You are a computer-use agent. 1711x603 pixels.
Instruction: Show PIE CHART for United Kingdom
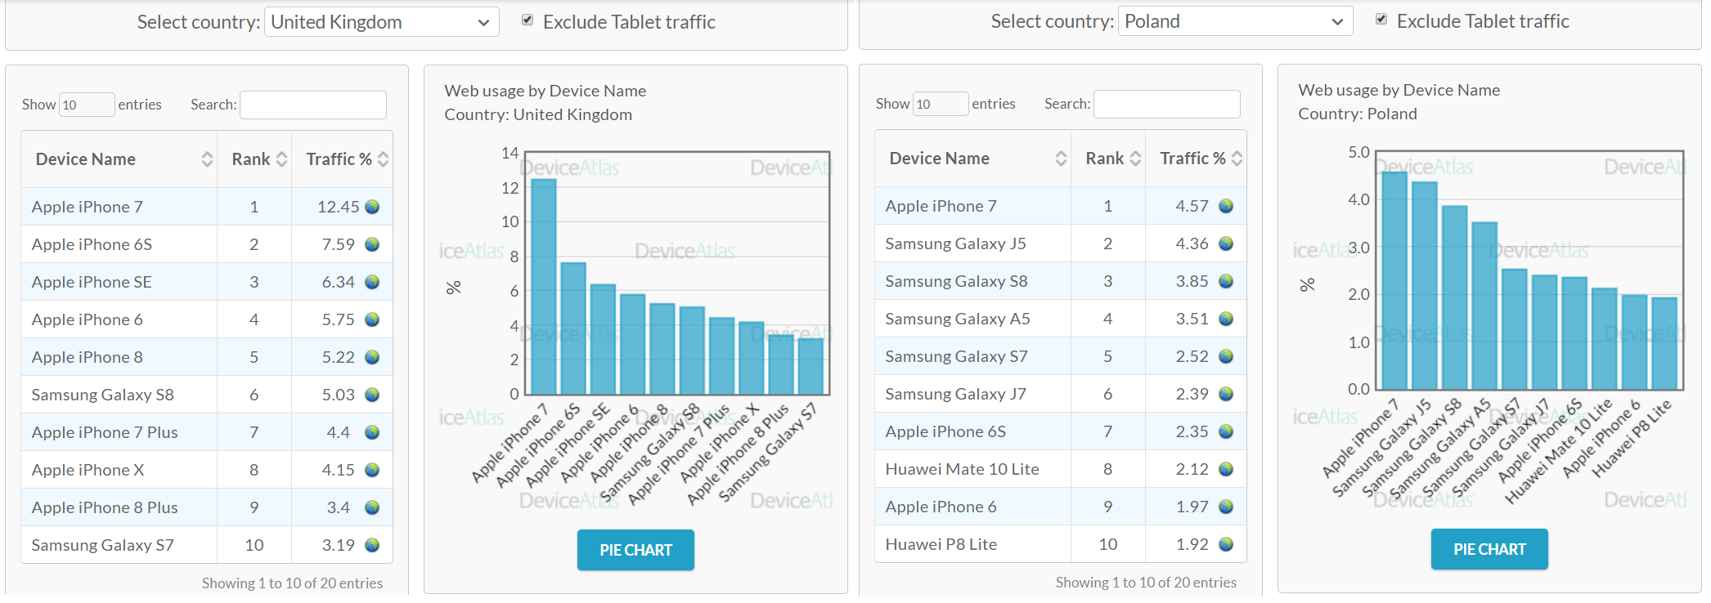(635, 550)
